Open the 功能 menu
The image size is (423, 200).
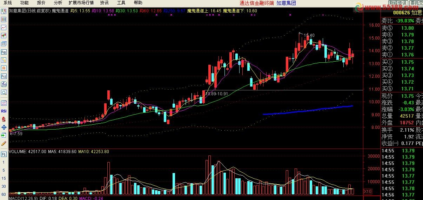click(24, 2)
